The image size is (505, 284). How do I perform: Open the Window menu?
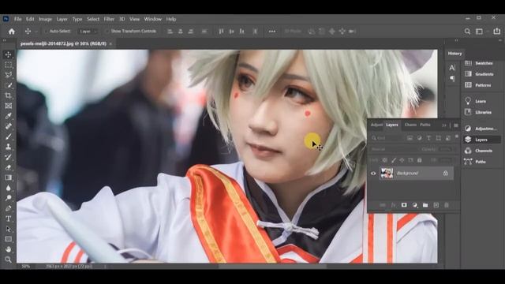tap(152, 19)
